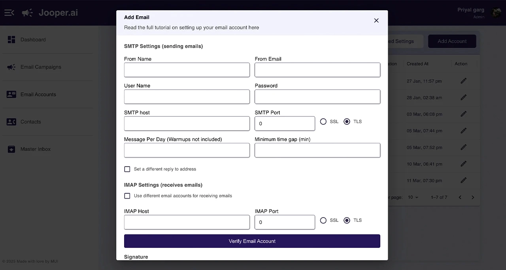Click the pencil edit icon for 27 Jan row
Screen dimensions: 506x270
click(x=463, y=81)
